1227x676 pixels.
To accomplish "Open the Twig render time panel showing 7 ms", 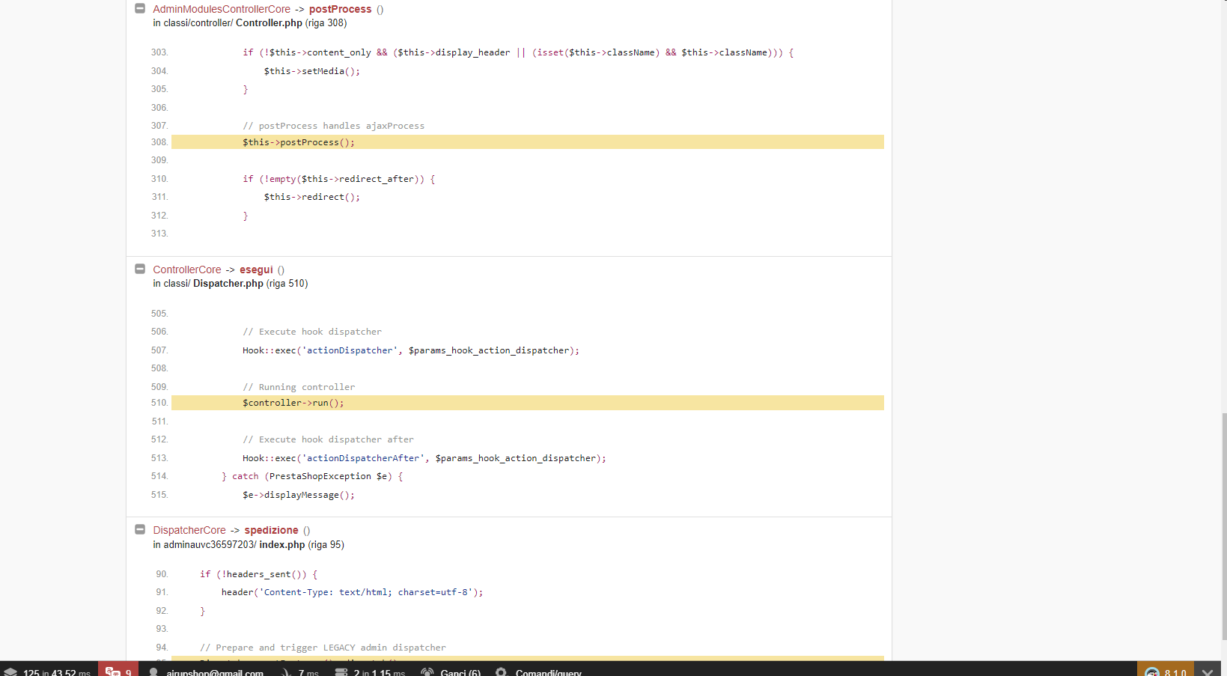I will coord(299,672).
